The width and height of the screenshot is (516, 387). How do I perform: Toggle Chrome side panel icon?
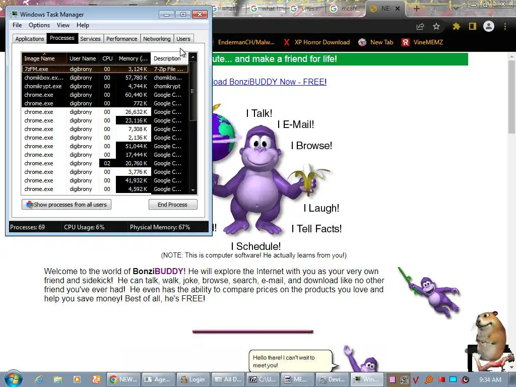click(x=473, y=27)
